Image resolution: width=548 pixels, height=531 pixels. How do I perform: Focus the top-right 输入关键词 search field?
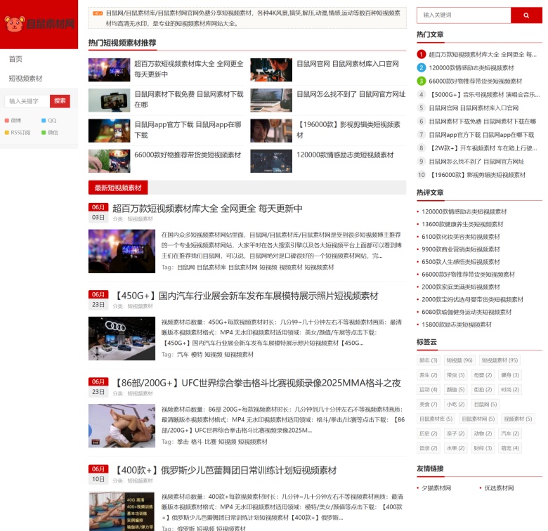(x=464, y=15)
